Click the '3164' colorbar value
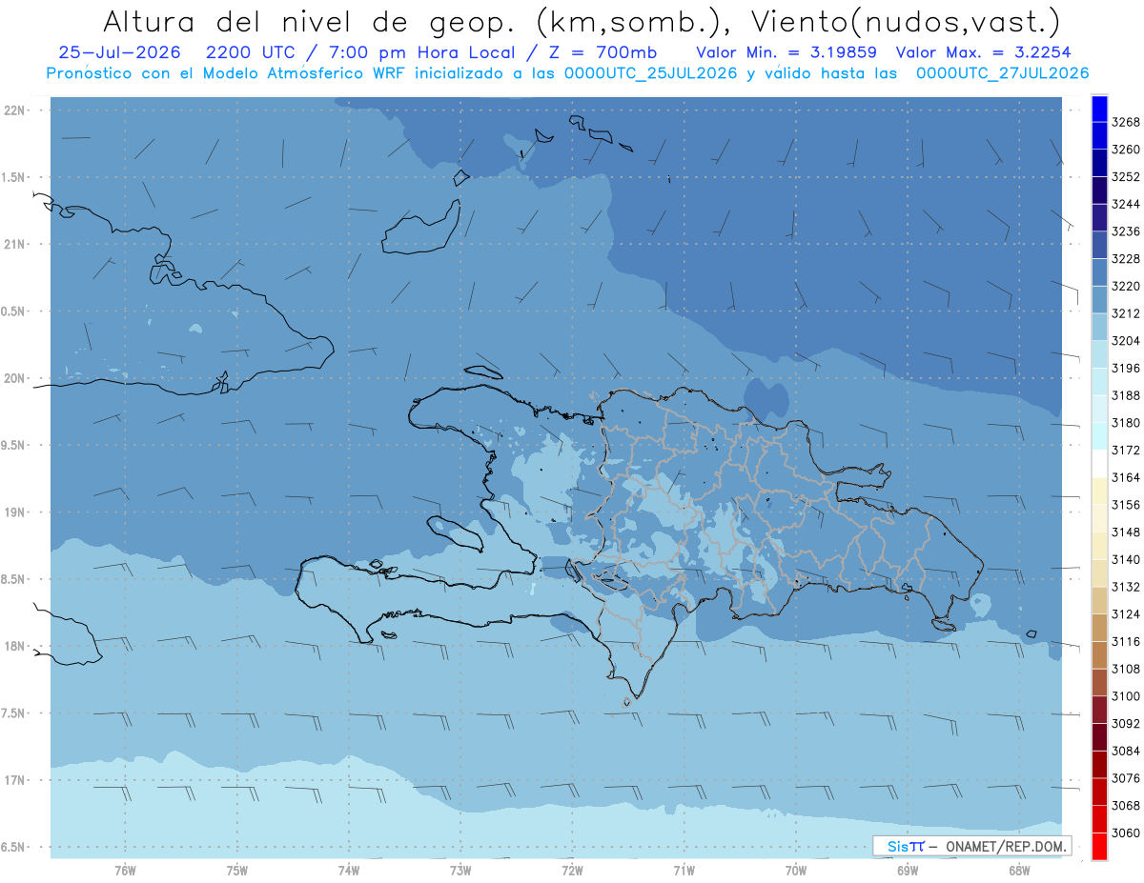Image resolution: width=1144 pixels, height=883 pixels. (x=1126, y=477)
